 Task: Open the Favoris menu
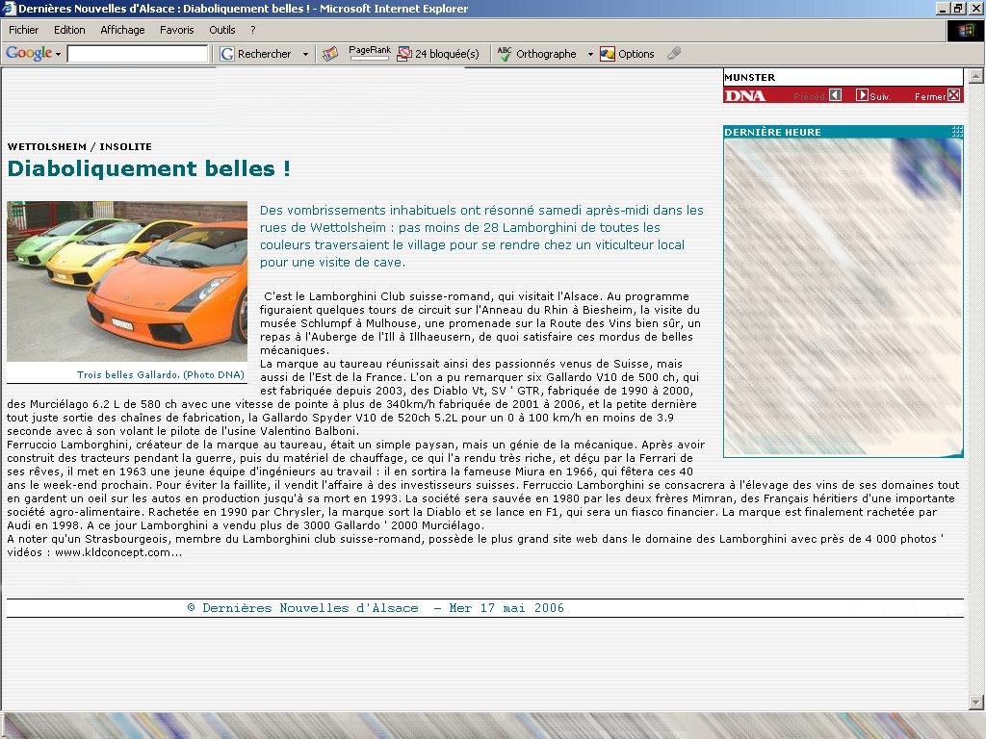[x=177, y=30]
